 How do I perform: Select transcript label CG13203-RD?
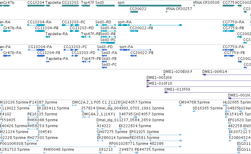click(82, 28)
